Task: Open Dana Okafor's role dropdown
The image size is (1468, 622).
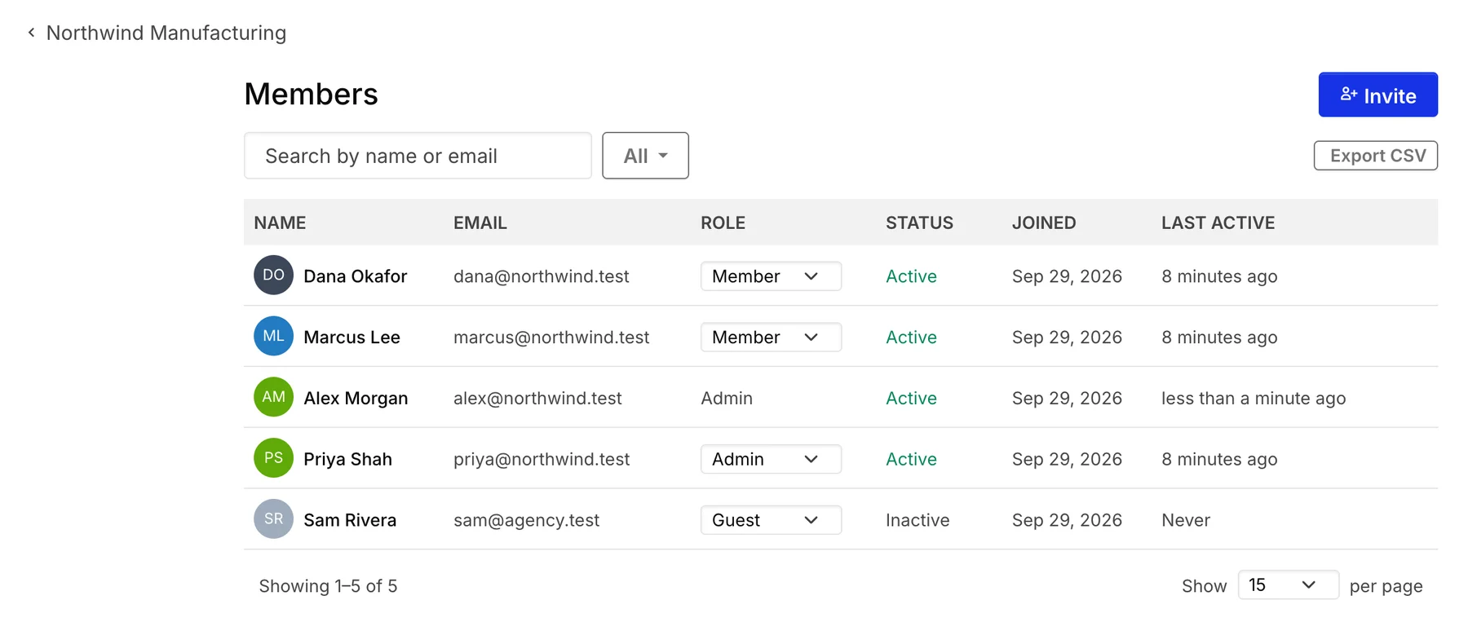Action: point(771,276)
